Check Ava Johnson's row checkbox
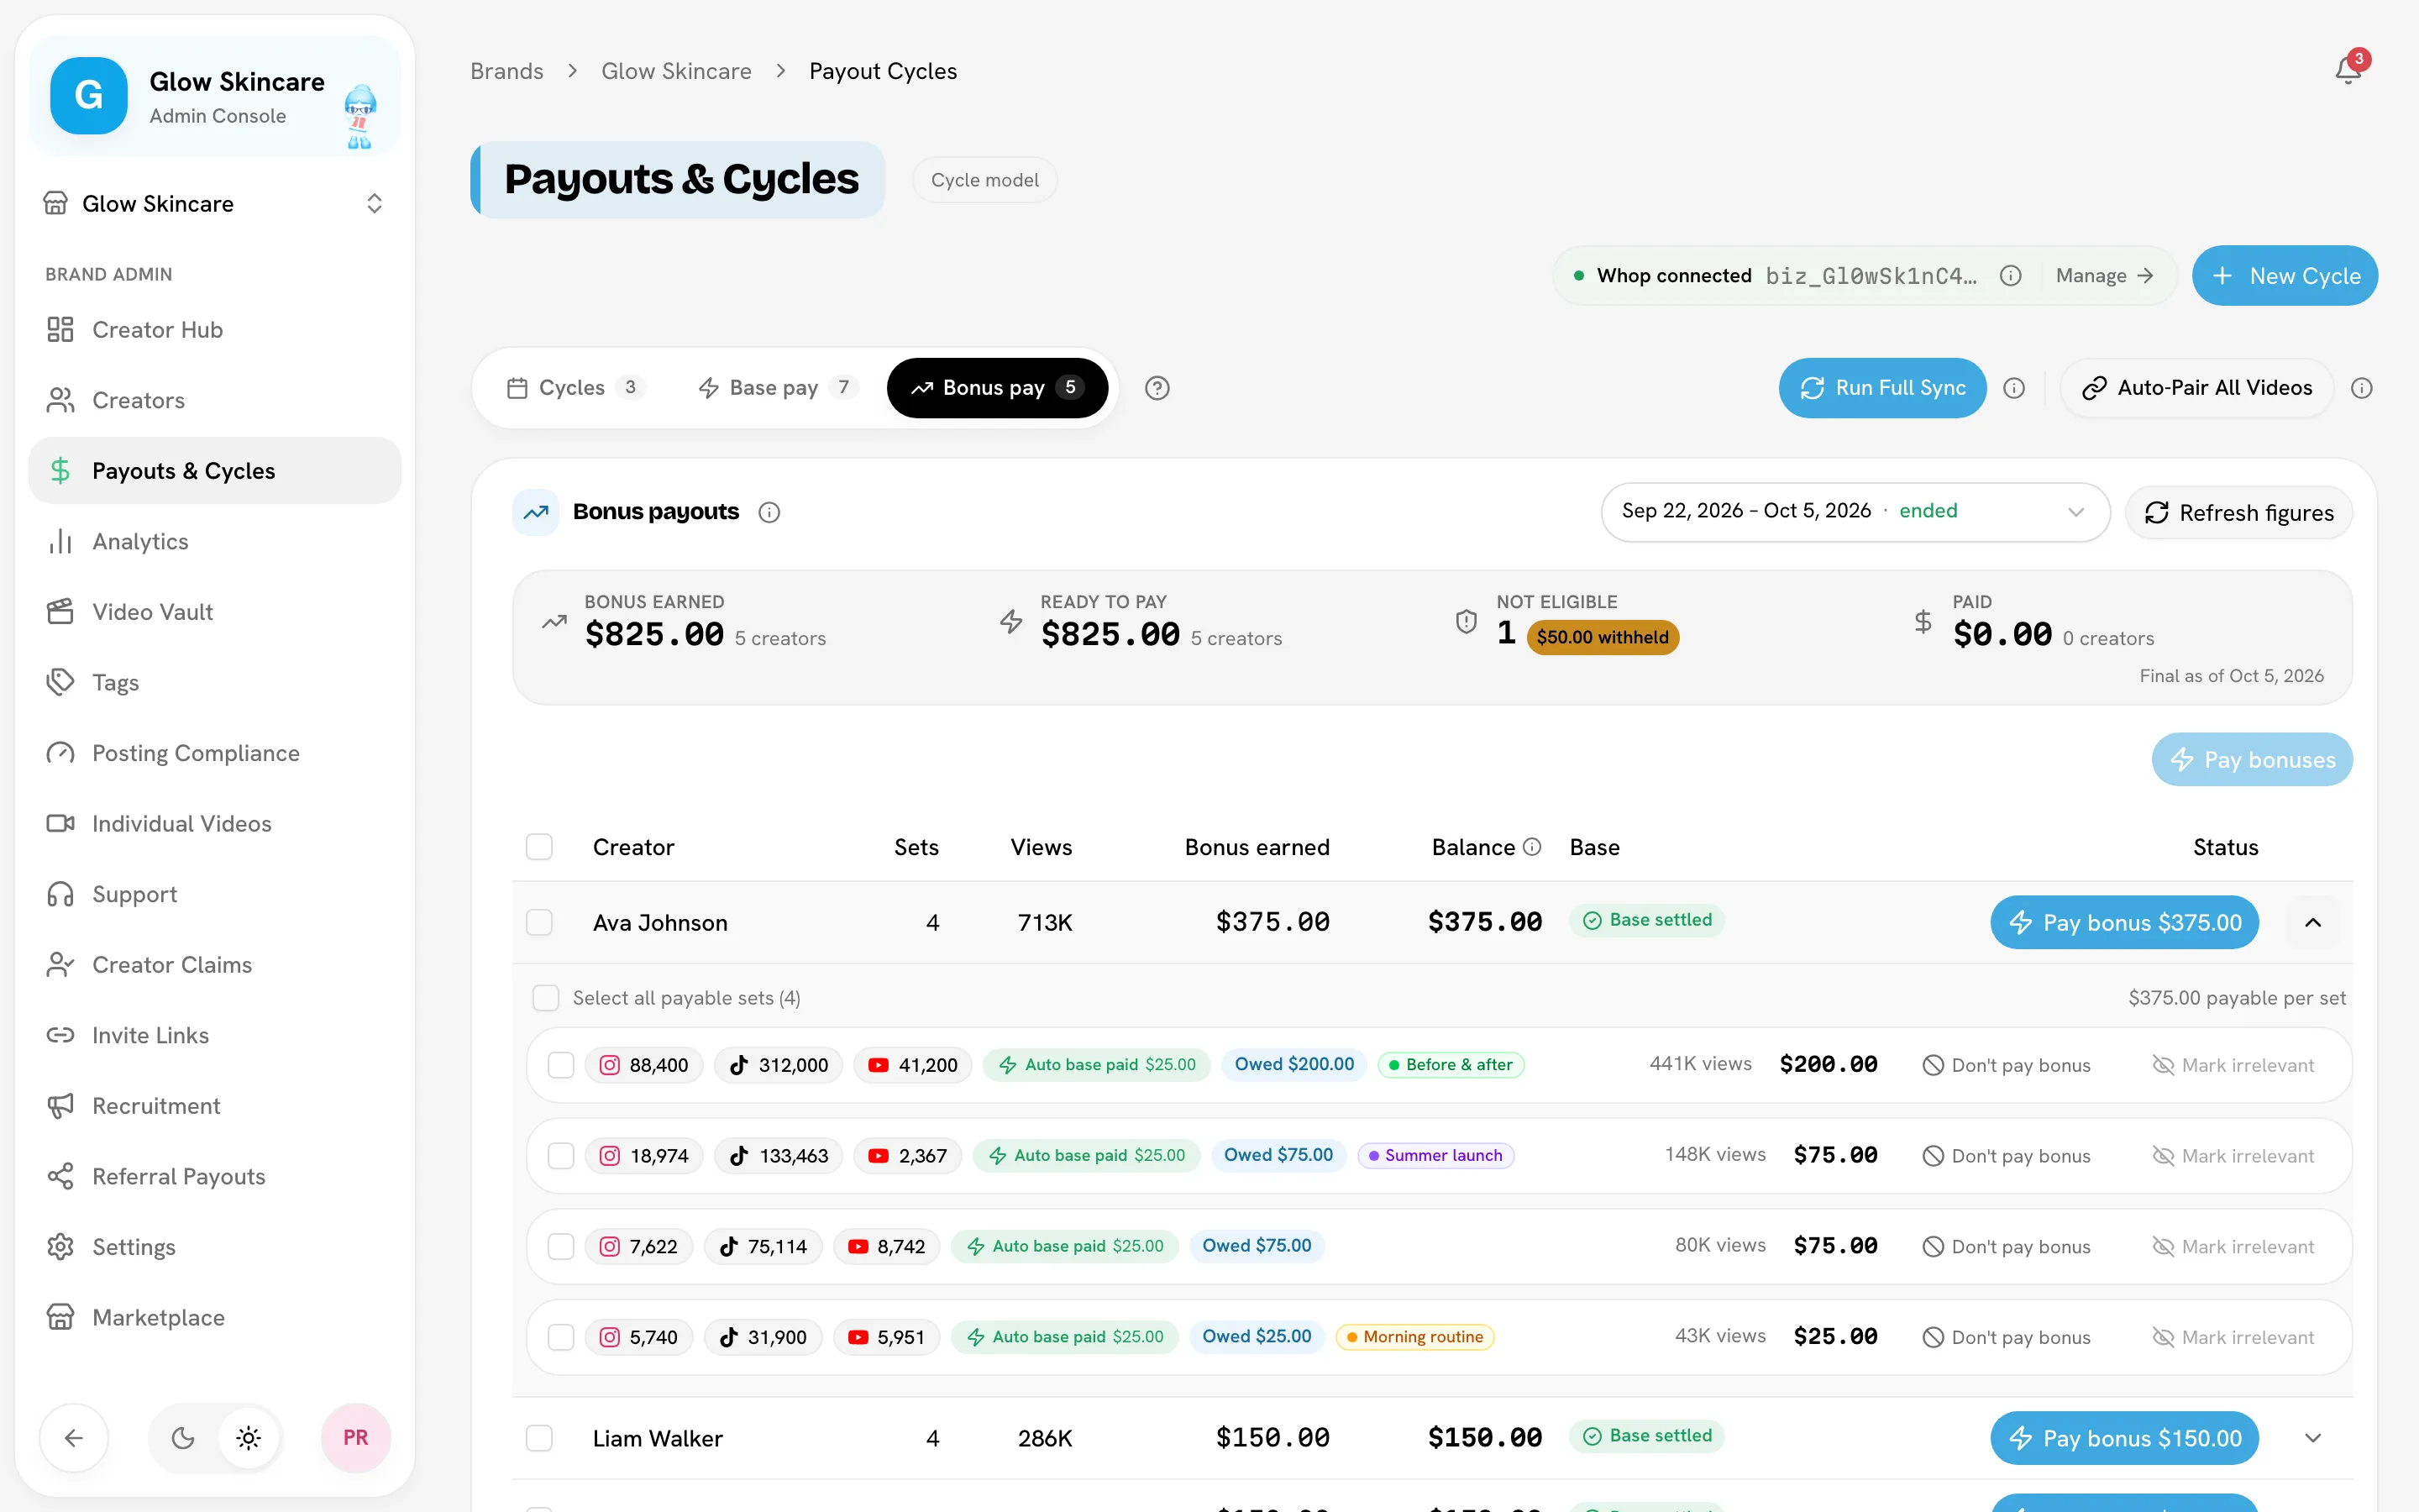Screen dimensions: 2419x1512 [x=538, y=922]
